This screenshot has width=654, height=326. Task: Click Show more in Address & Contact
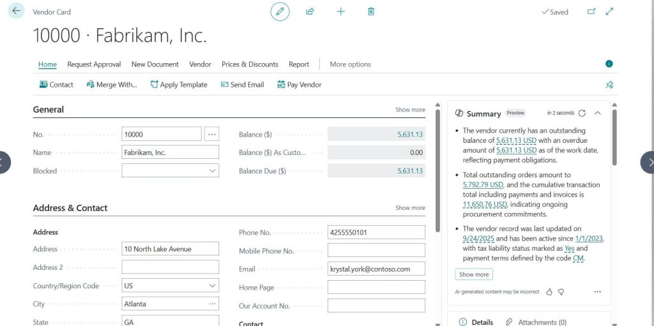411,207
